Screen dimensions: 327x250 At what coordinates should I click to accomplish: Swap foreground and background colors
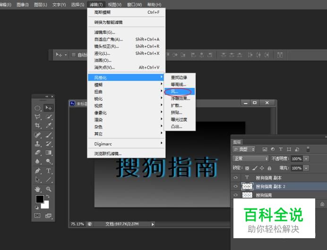coord(48,196)
